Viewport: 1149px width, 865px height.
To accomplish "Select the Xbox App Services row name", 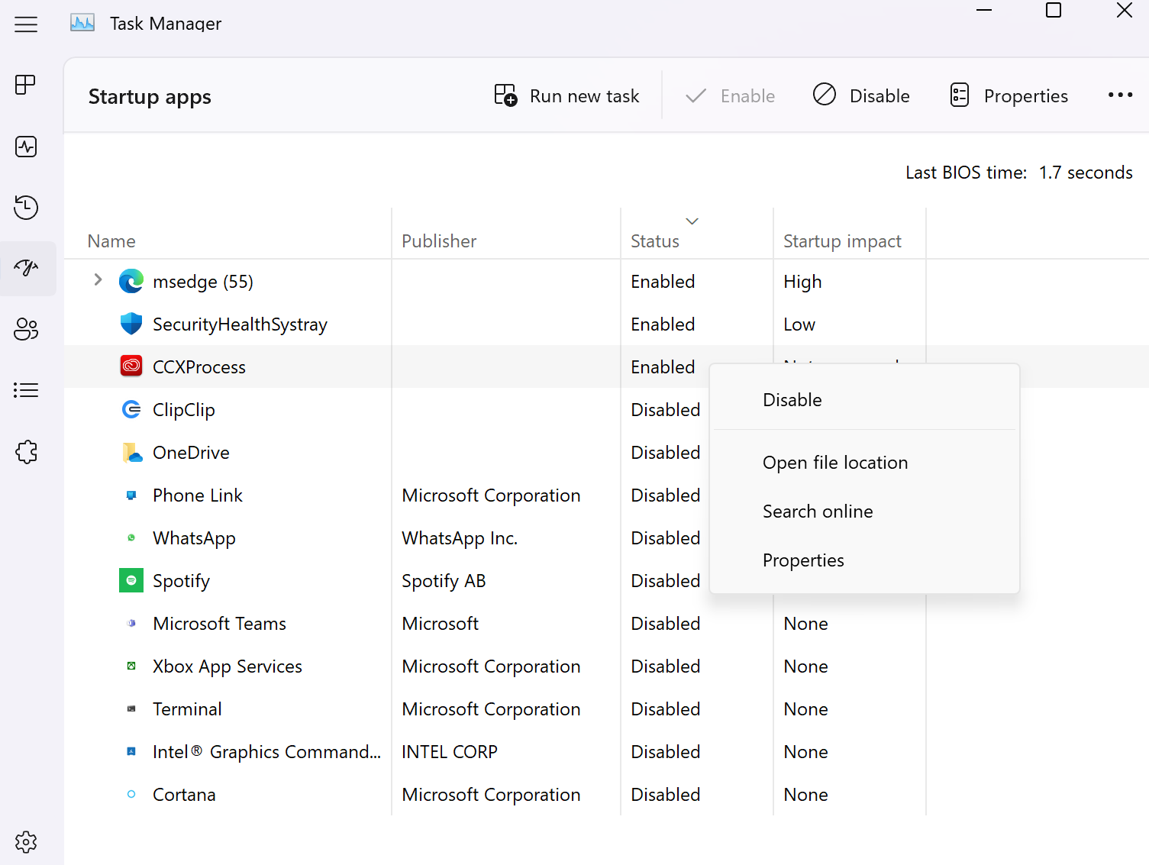I will click(x=228, y=667).
